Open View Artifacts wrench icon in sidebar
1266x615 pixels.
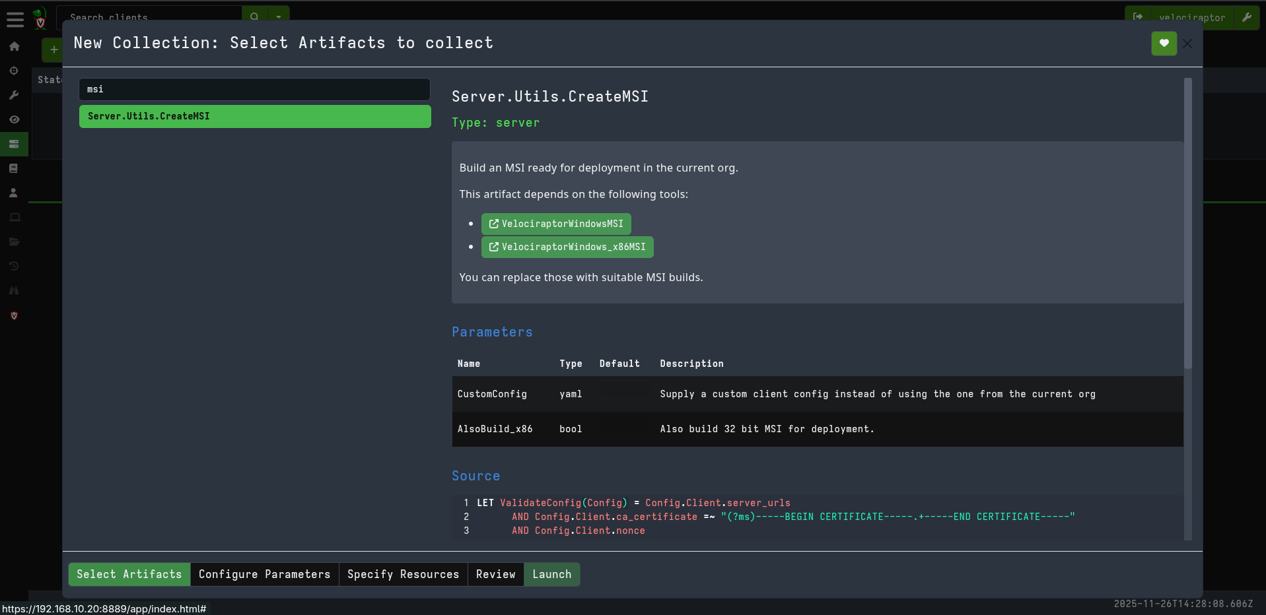(x=14, y=96)
